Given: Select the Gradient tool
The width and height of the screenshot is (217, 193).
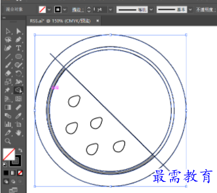Looking at the screenshot, I should [8, 107].
